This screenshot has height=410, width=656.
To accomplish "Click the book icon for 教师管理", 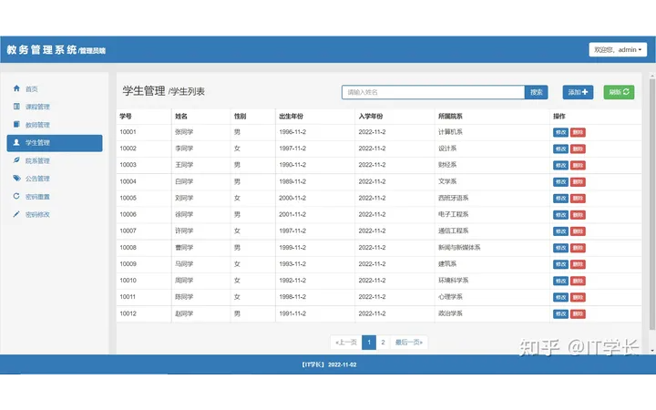I will pos(16,125).
